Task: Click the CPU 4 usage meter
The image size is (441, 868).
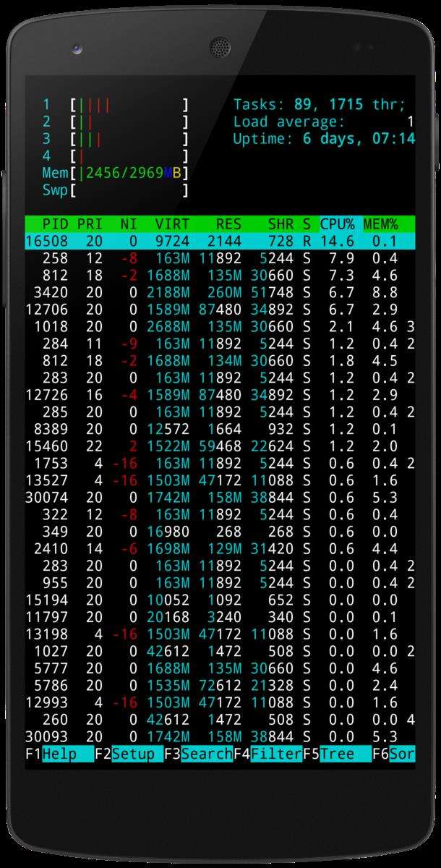Action: click(116, 156)
